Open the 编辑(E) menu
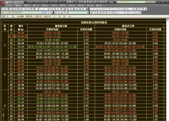Screen dimensions: 169x121 pos(18,5)
